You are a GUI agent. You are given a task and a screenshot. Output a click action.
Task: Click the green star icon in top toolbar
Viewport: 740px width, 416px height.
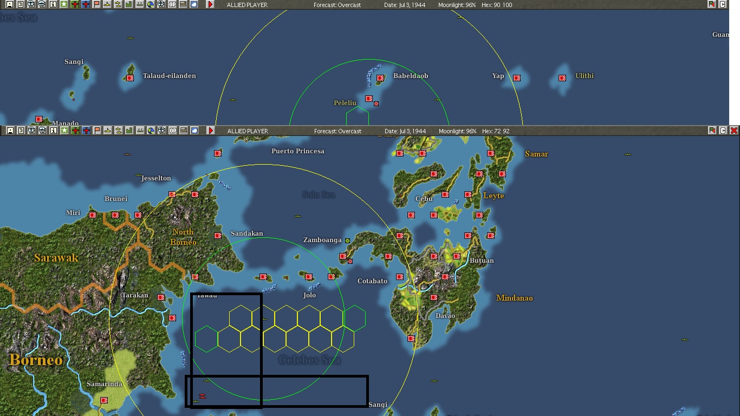[x=64, y=4]
